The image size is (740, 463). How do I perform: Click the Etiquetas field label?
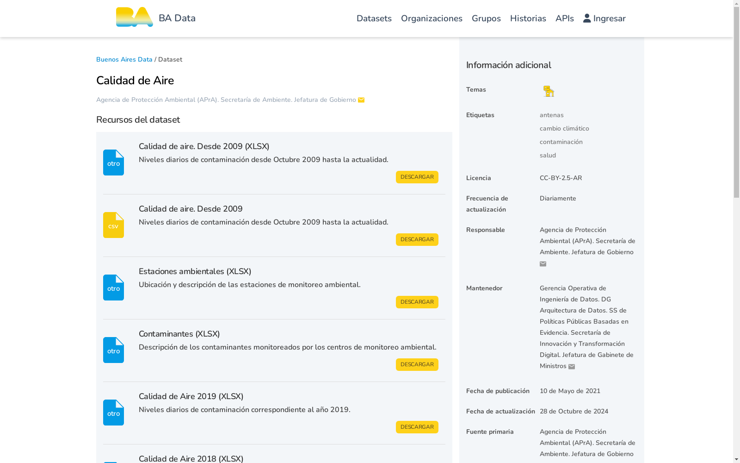(x=480, y=115)
